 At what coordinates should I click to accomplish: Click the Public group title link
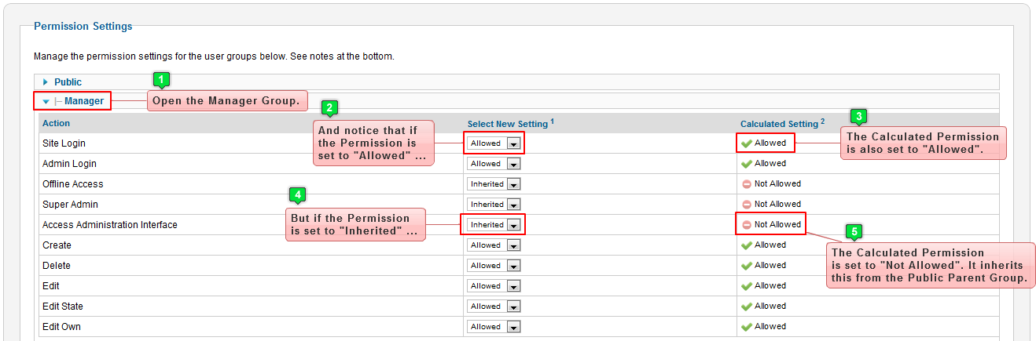[x=68, y=82]
